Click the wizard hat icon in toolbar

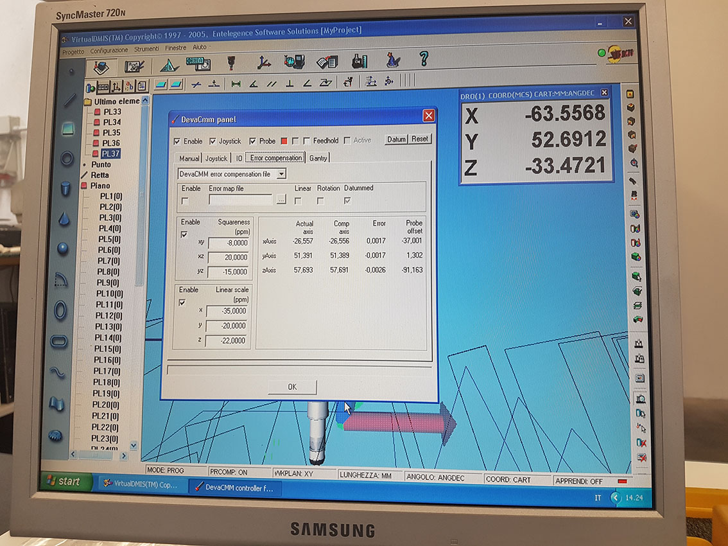point(393,60)
